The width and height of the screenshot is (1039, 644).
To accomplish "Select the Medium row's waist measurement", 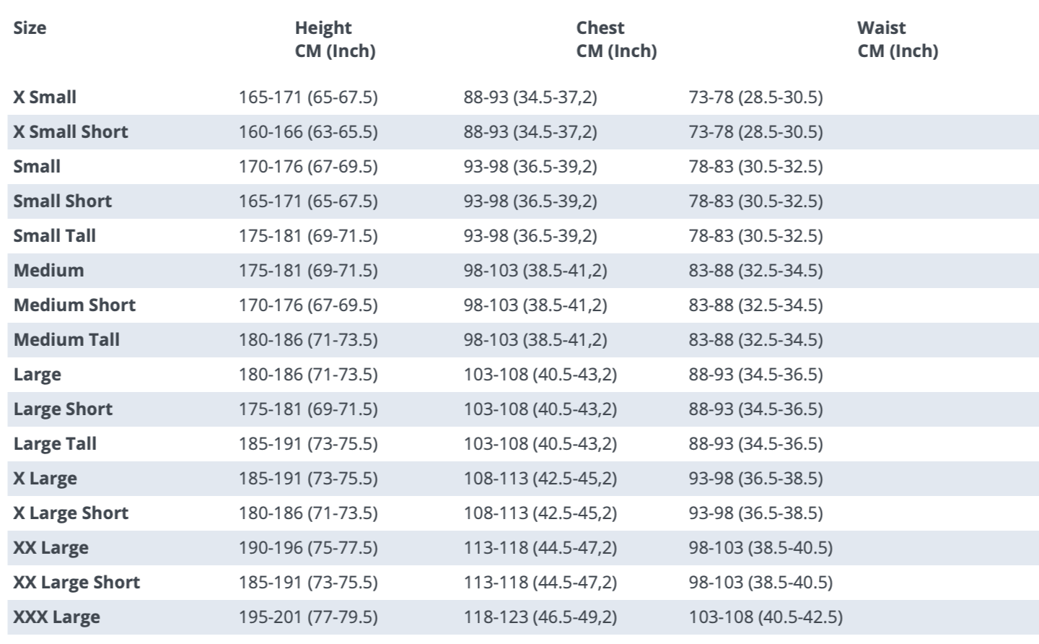I will [x=755, y=271].
